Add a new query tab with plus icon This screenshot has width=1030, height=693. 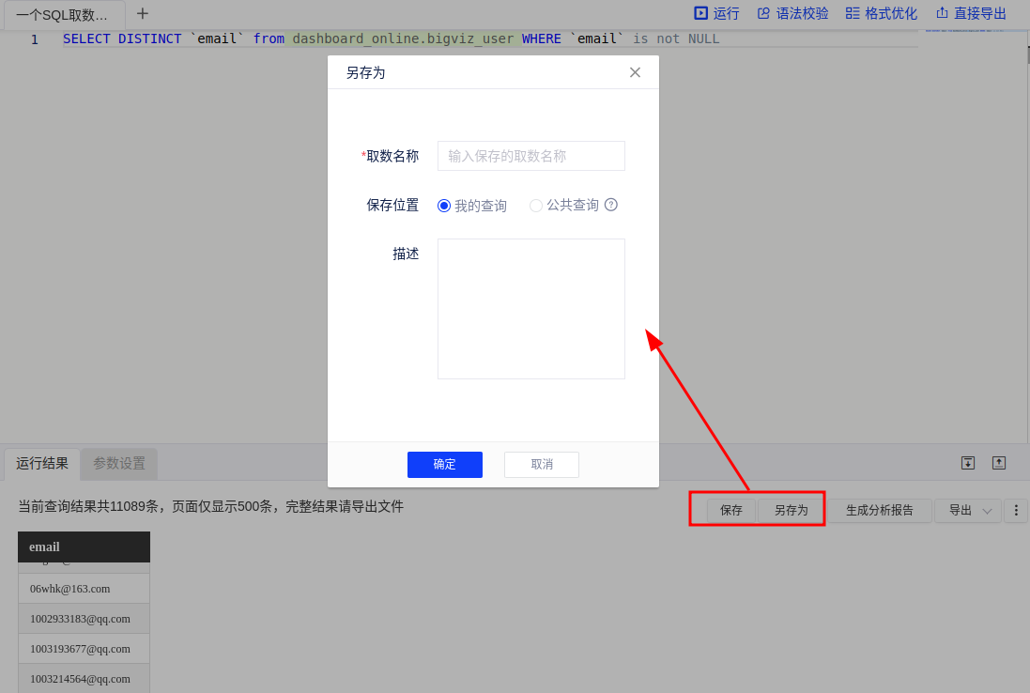143,13
